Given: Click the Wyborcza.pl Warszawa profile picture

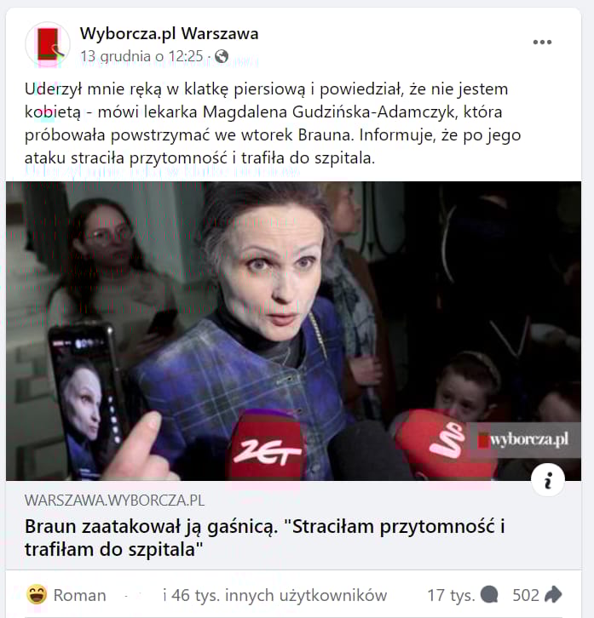Looking at the screenshot, I should tap(48, 44).
